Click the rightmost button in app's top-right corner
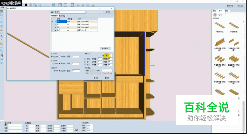The image size is (247, 134). [240, 6]
